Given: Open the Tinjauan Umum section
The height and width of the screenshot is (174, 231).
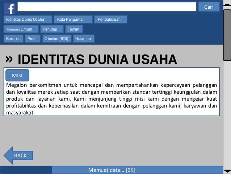Looking at the screenshot, I should point(21,29).
